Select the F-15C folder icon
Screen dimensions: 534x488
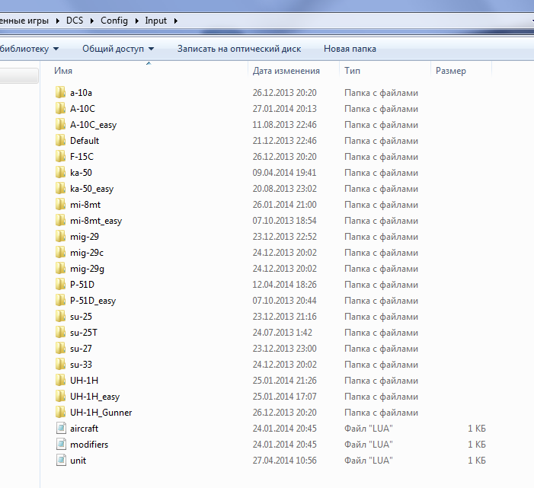[x=61, y=157]
